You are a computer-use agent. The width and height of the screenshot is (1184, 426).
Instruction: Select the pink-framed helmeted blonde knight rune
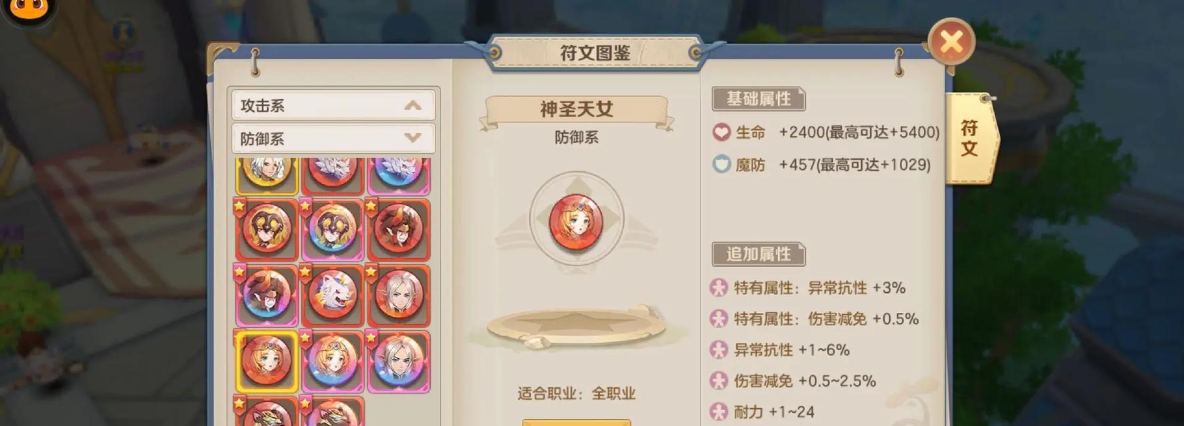tap(333, 229)
